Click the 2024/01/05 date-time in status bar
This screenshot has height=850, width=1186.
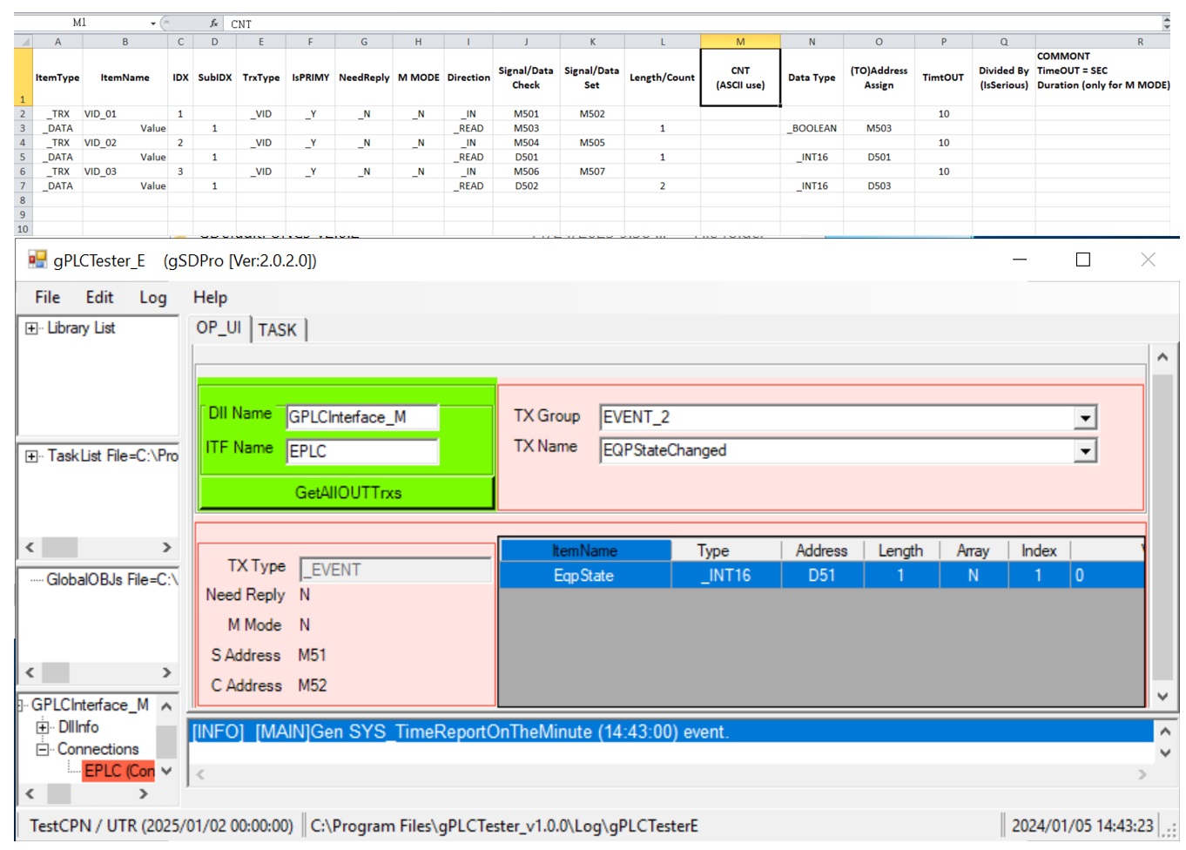pos(1082,826)
